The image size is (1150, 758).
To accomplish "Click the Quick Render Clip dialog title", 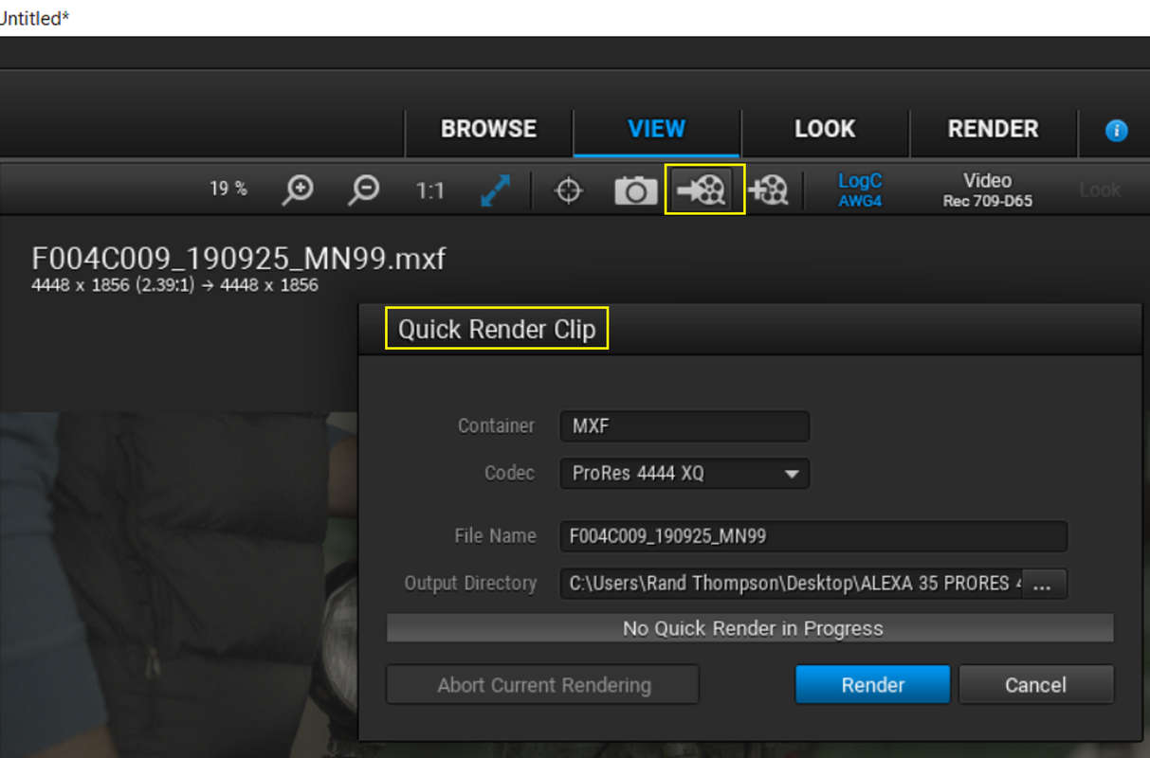I will click(x=497, y=330).
